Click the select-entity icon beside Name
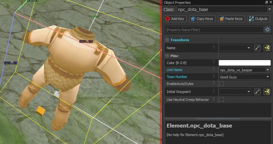 point(267,48)
